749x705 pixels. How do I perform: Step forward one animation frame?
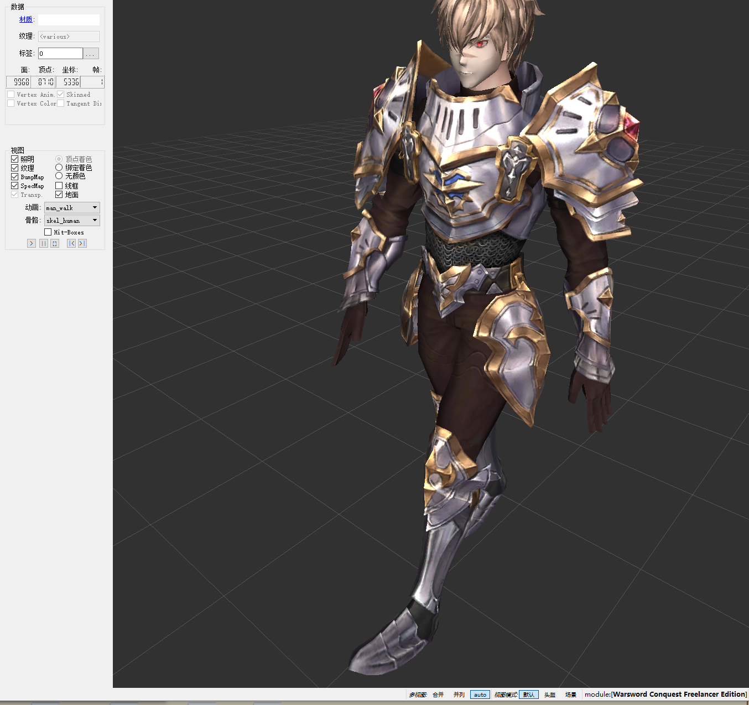coord(82,243)
